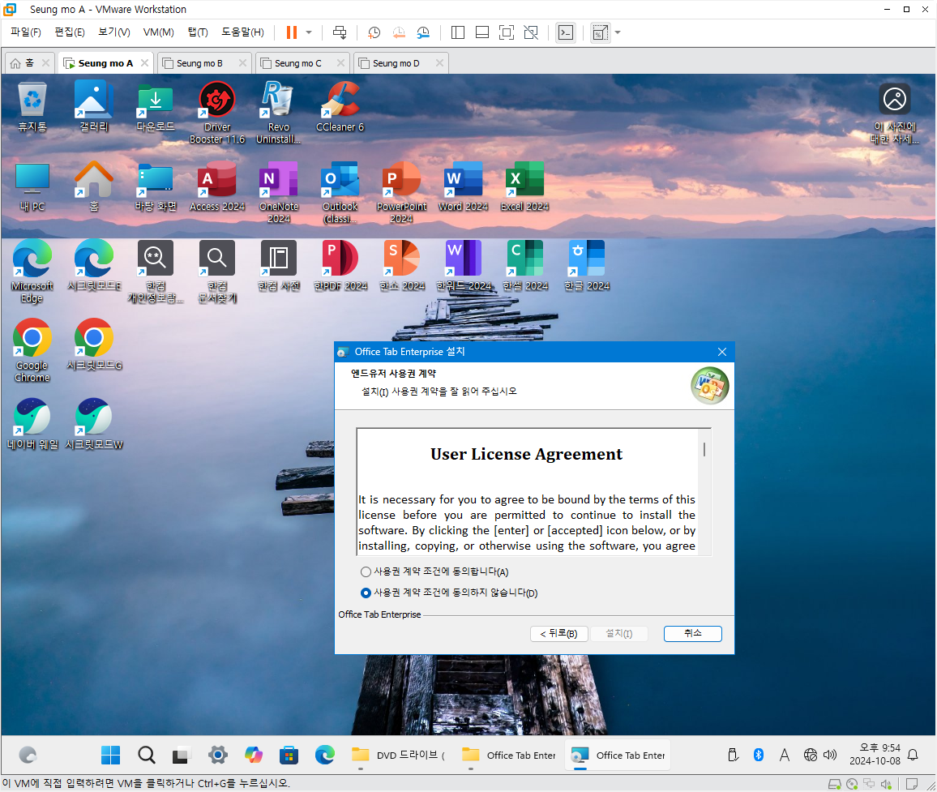Select the Revo Uninstaller desktop icon
The height and width of the screenshot is (792, 937).
click(279, 113)
